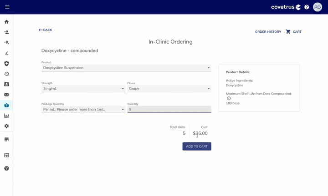The width and height of the screenshot is (328, 196).
Task: Expand the Product dropdown
Action: 126,68
